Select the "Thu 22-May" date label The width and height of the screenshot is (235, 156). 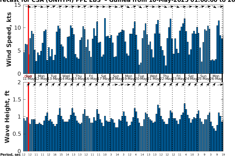pos(166,77)
